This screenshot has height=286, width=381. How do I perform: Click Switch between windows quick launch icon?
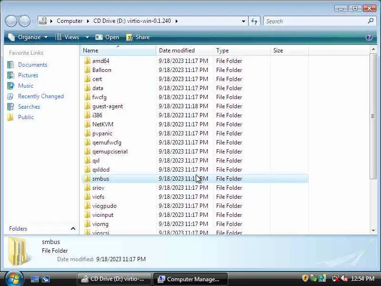46,279
